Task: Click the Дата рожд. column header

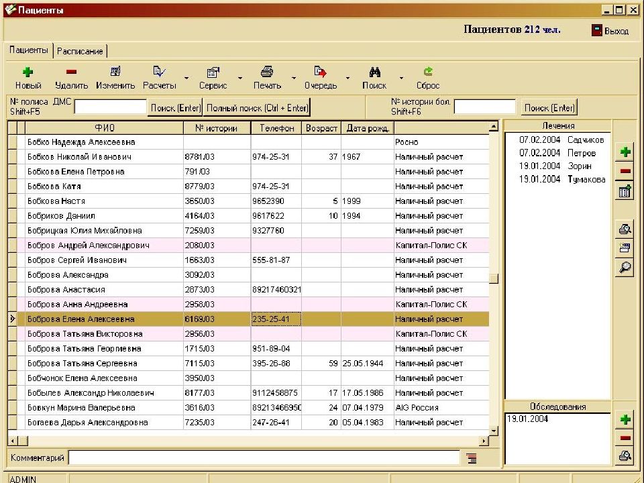Action: (368, 128)
